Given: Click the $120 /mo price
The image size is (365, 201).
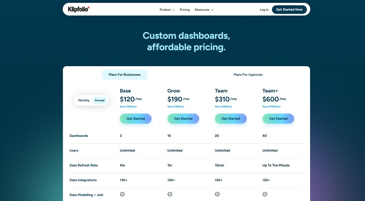Looking at the screenshot, I should pos(131,99).
